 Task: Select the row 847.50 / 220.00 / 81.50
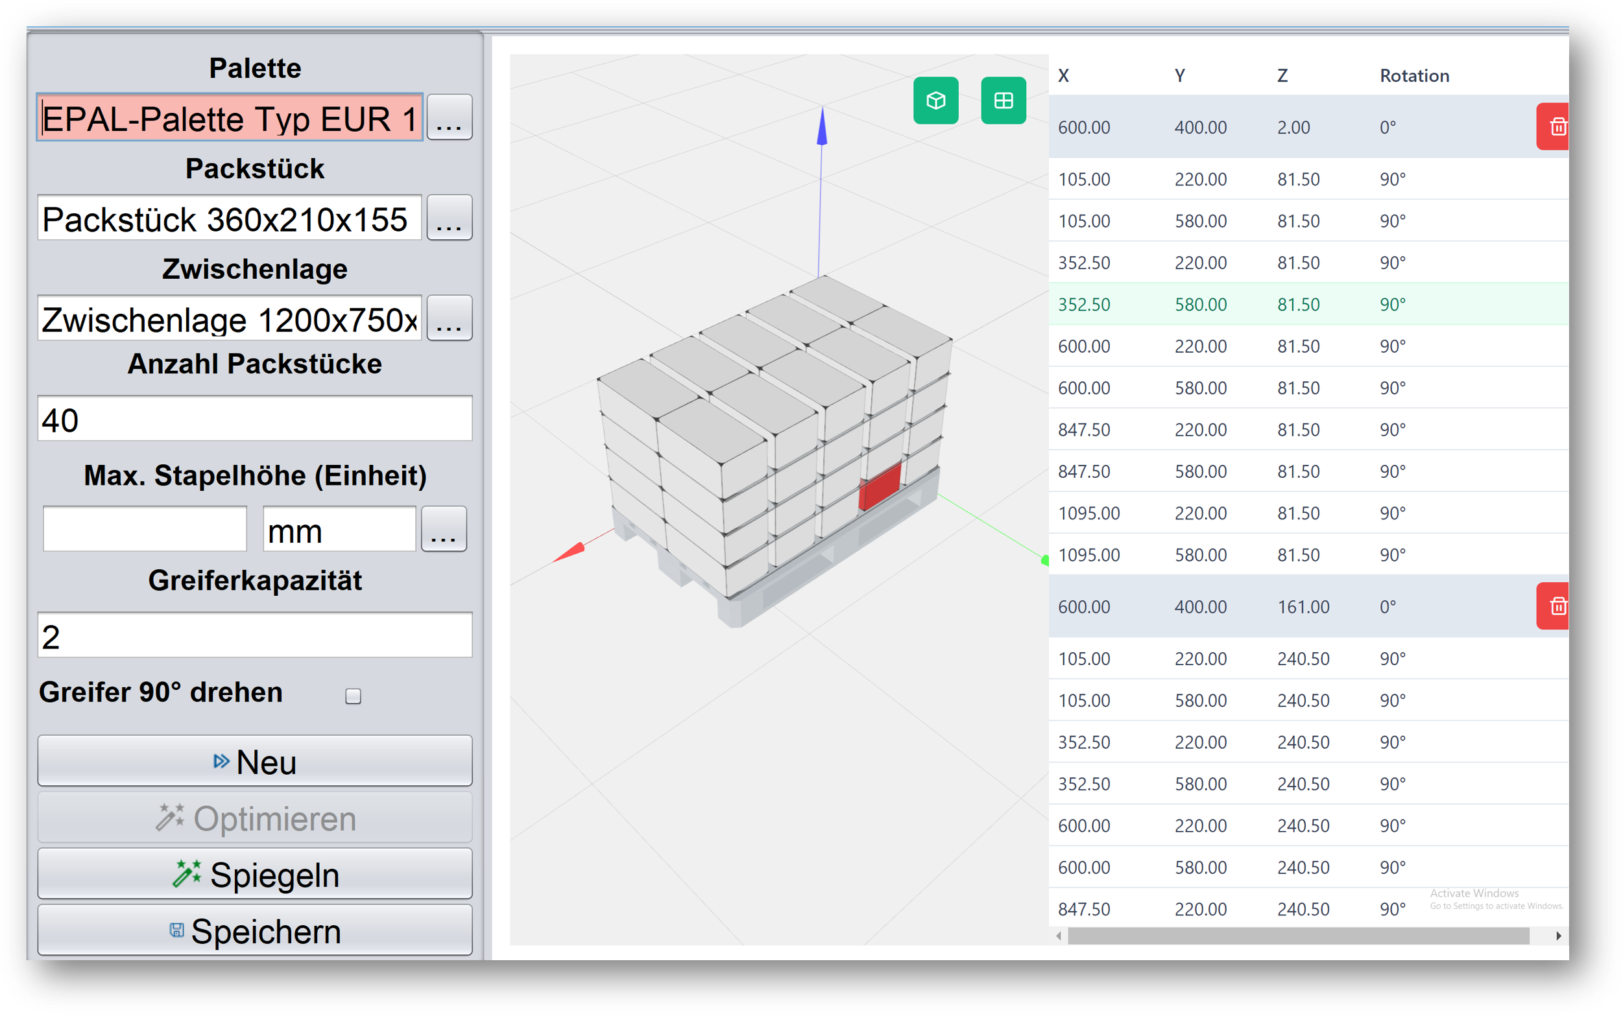pyautogui.click(x=1308, y=430)
